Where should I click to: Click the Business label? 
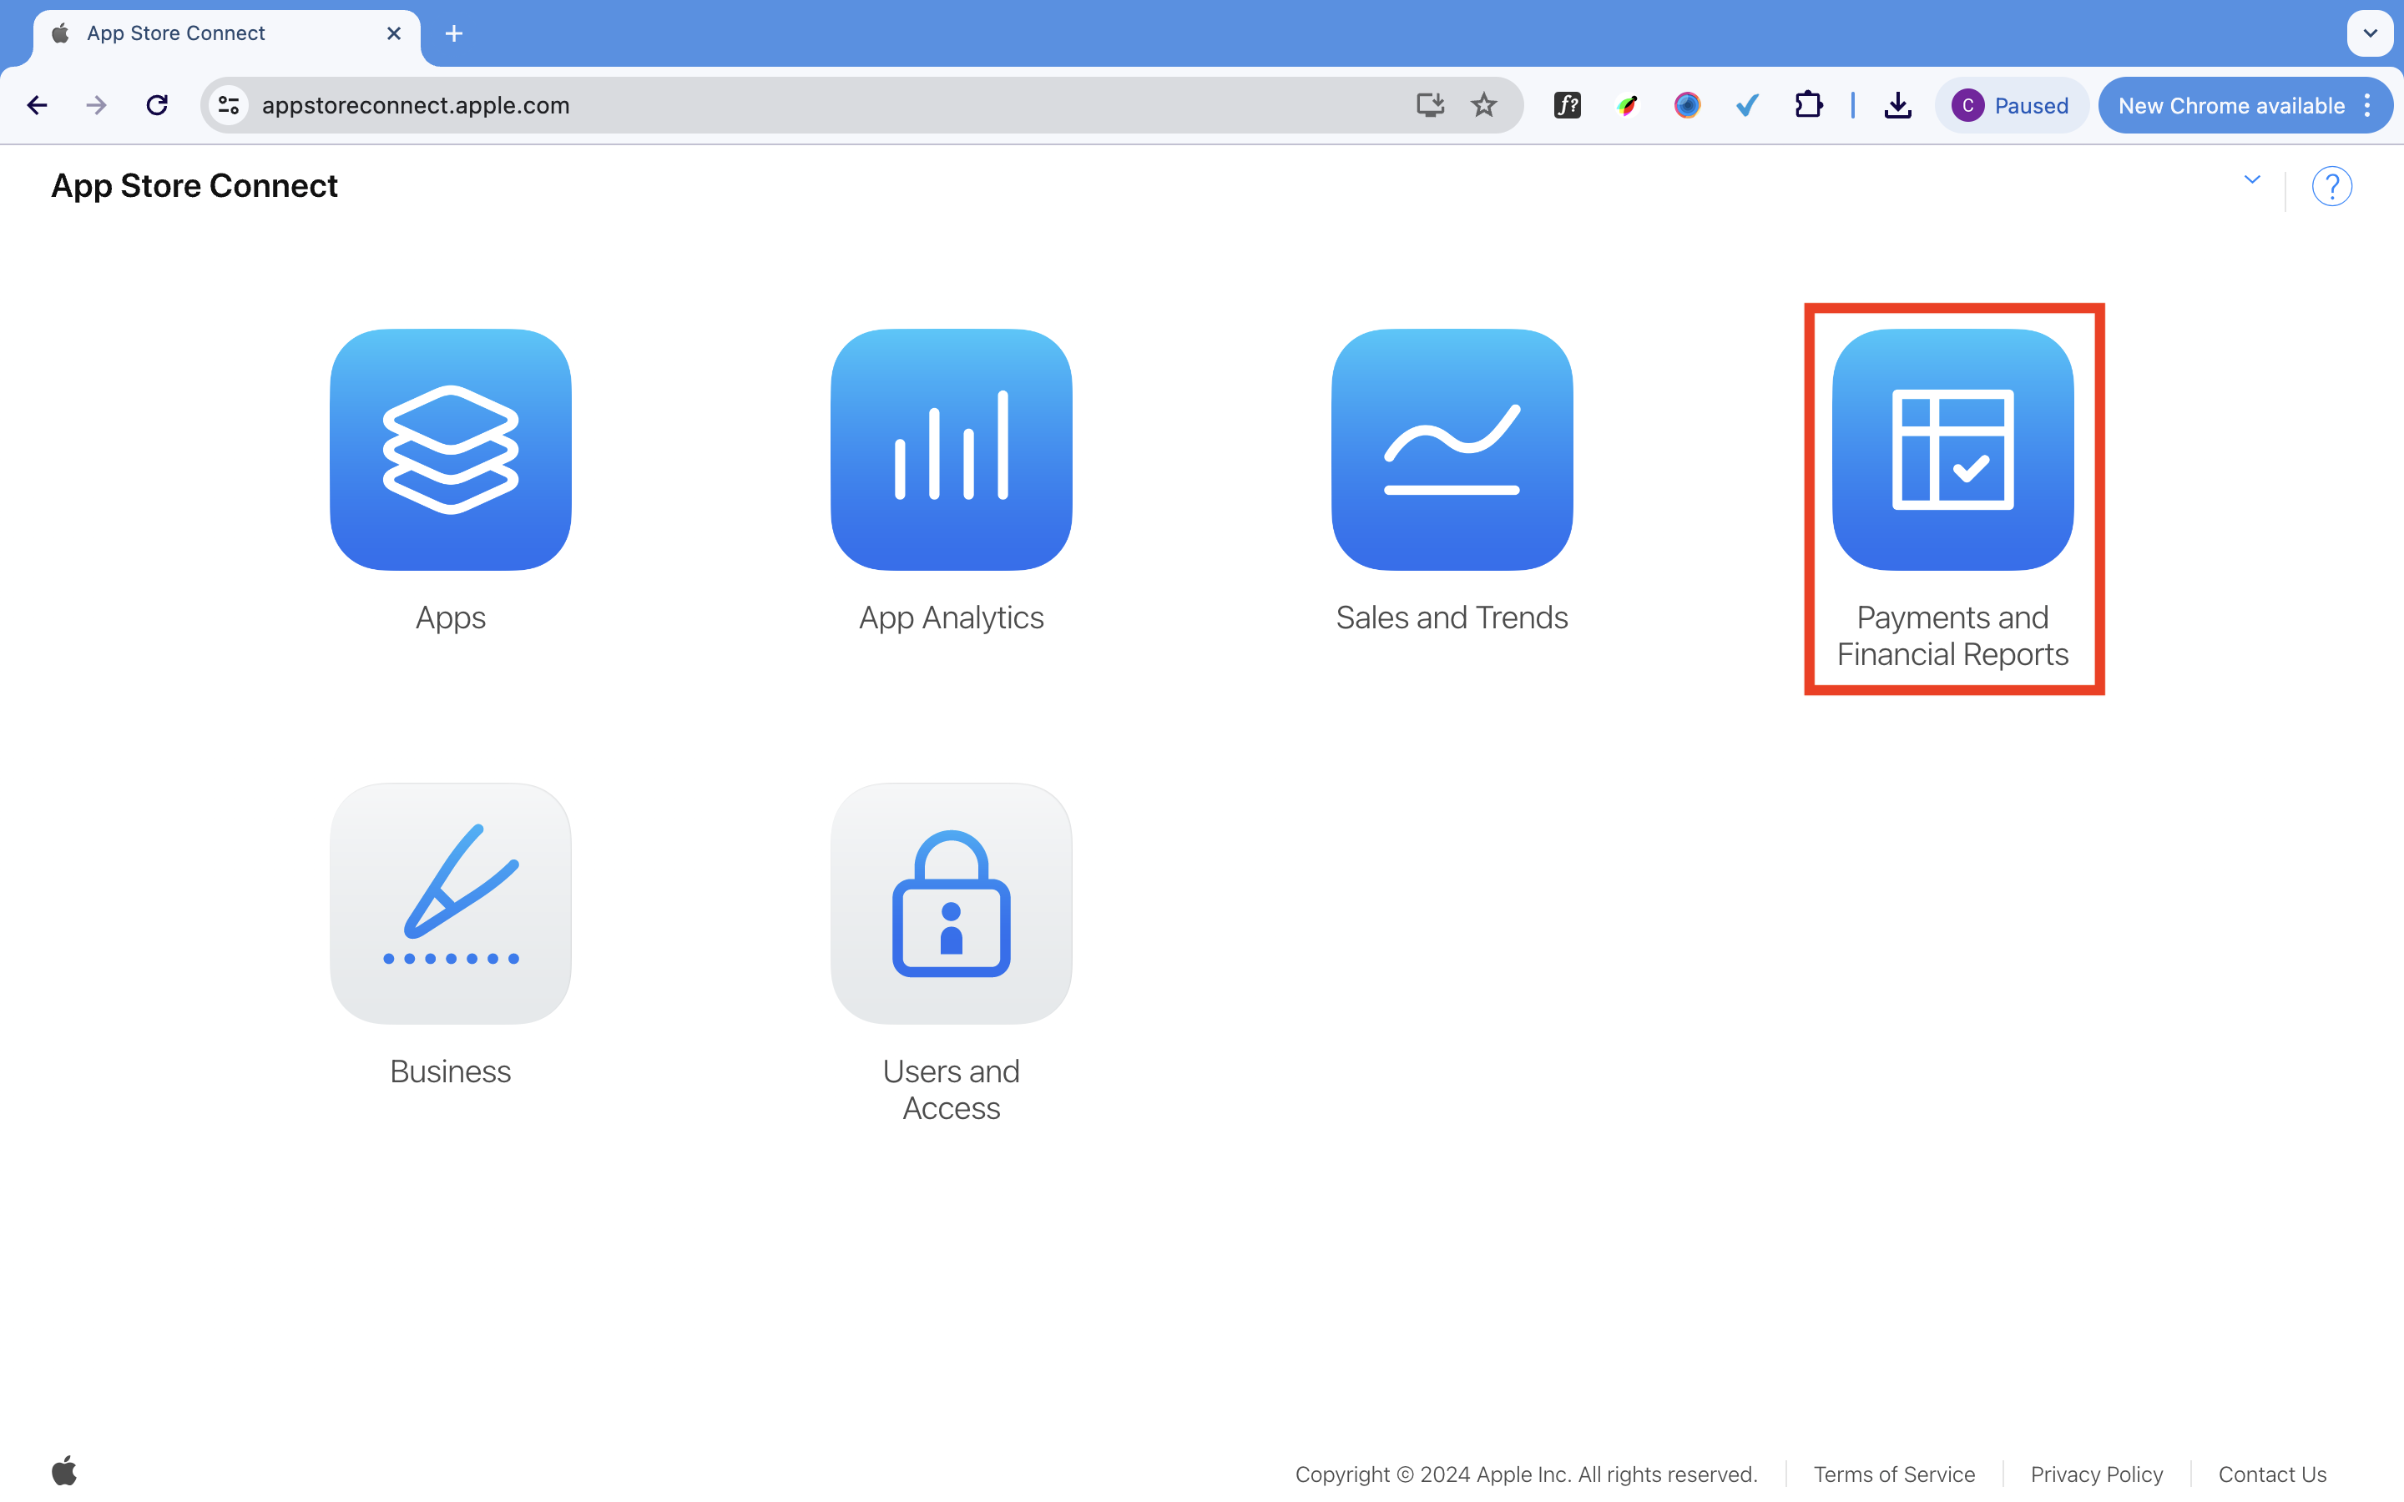click(x=450, y=1072)
